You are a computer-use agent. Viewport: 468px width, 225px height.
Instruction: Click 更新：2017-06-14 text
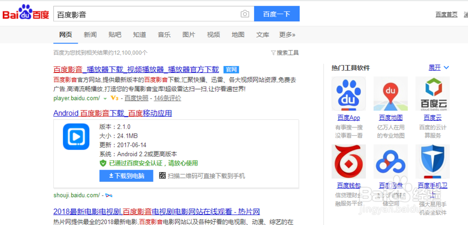point(123,145)
